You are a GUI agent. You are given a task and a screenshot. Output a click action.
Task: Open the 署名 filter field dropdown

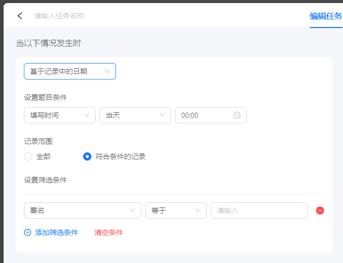(83, 211)
